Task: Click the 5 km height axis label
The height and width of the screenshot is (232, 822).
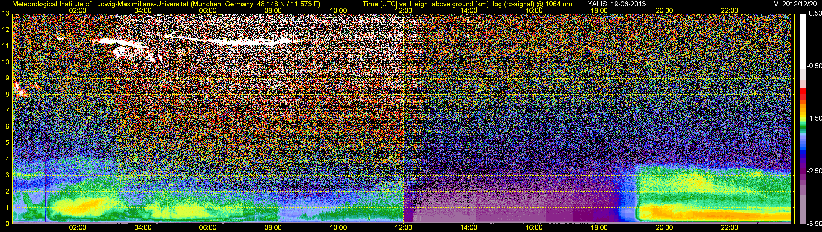Action: coord(8,143)
